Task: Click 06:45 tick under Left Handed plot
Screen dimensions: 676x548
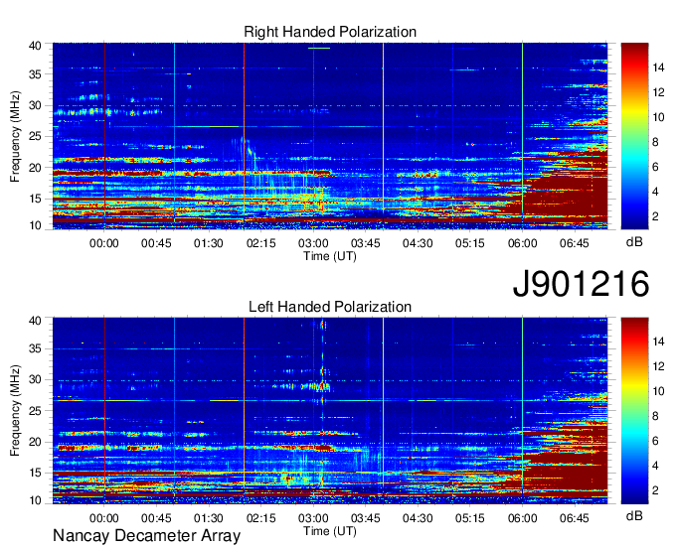Action: pos(575,518)
